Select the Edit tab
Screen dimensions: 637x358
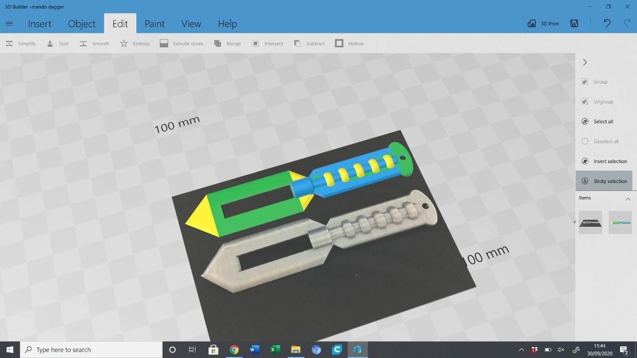coord(120,23)
